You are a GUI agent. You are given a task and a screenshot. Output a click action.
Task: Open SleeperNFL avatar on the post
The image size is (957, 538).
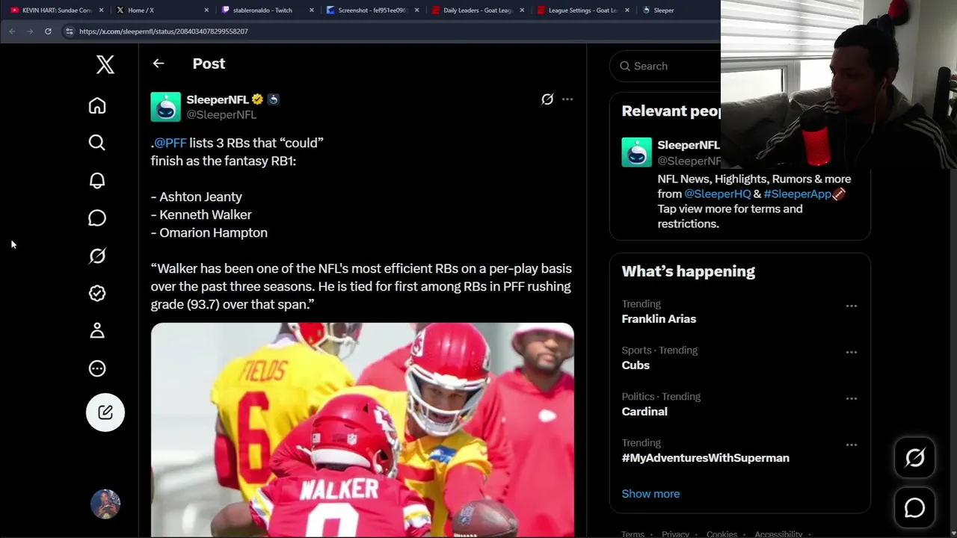coord(166,107)
